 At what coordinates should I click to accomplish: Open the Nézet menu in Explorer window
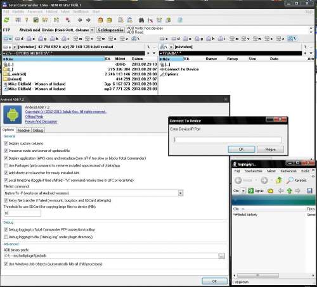tap(271, 171)
